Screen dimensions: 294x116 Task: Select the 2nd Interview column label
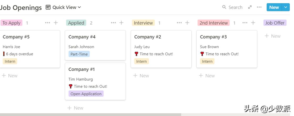pyautogui.click(x=214, y=23)
